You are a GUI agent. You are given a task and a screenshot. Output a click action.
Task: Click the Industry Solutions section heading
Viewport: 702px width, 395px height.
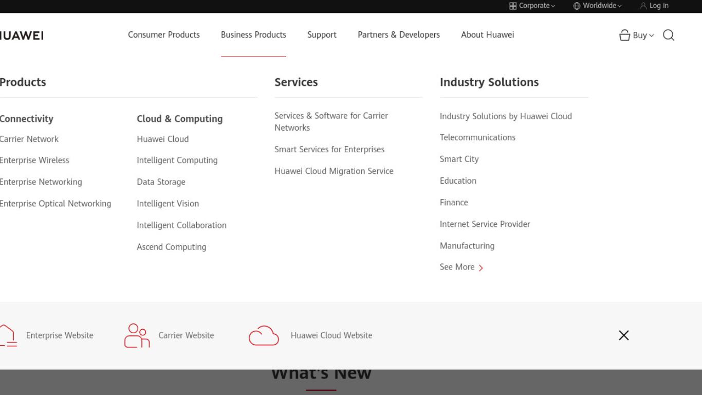click(x=489, y=82)
